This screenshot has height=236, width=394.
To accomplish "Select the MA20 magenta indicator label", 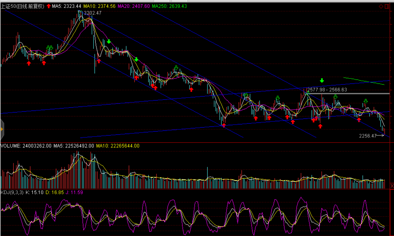I will click(x=134, y=6).
